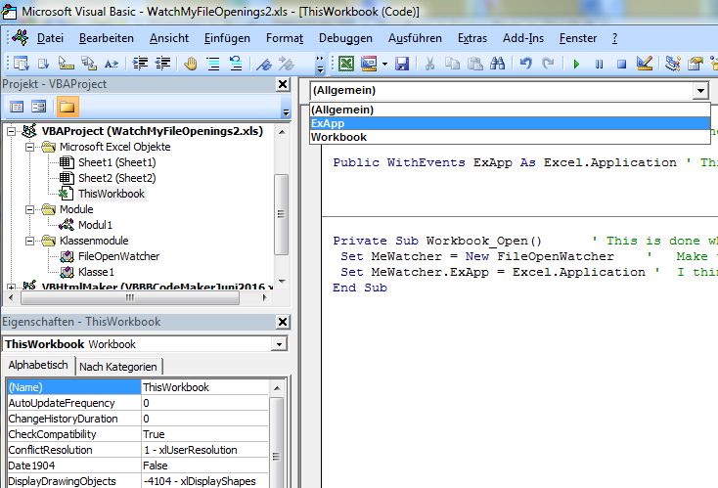Viewport: 718px width, 488px height.
Task: Collapse the Microsoft Excel Objekte folder
Action: [29, 148]
